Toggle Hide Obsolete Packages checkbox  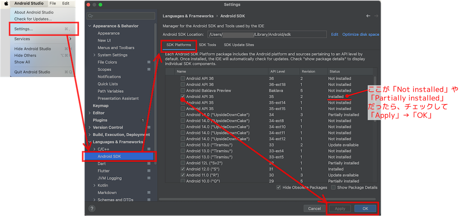(279, 187)
